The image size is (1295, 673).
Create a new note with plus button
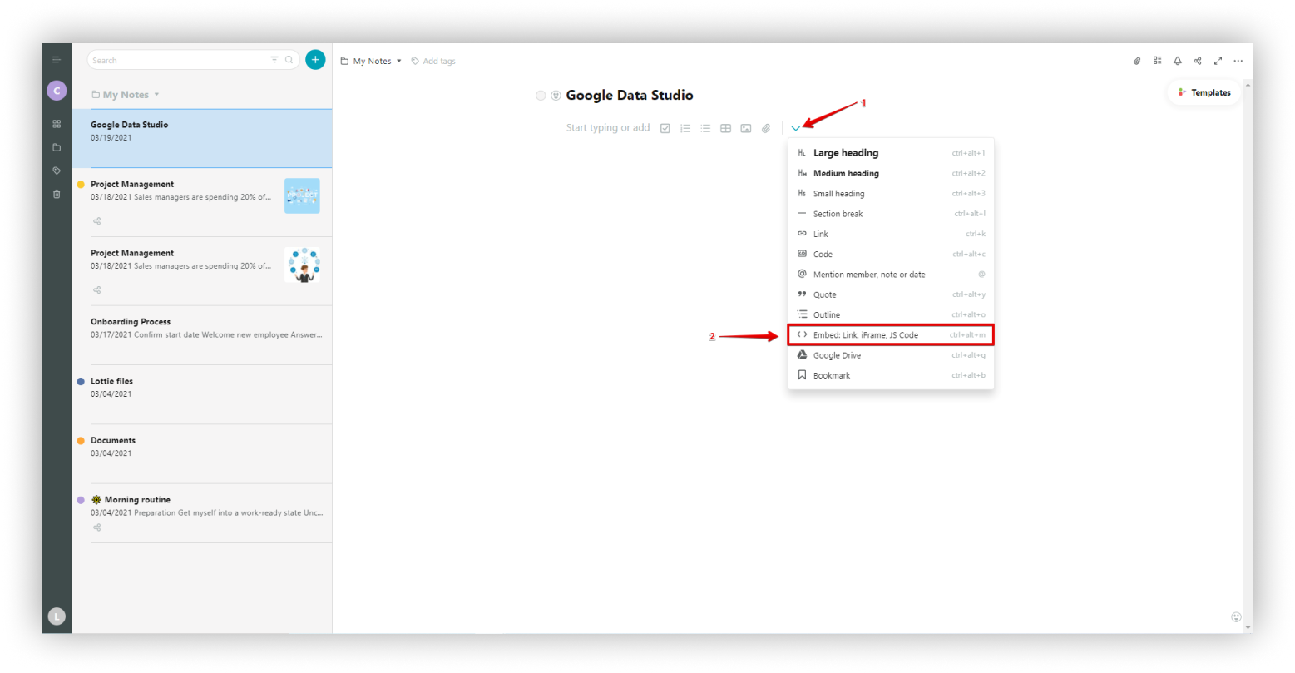315,60
